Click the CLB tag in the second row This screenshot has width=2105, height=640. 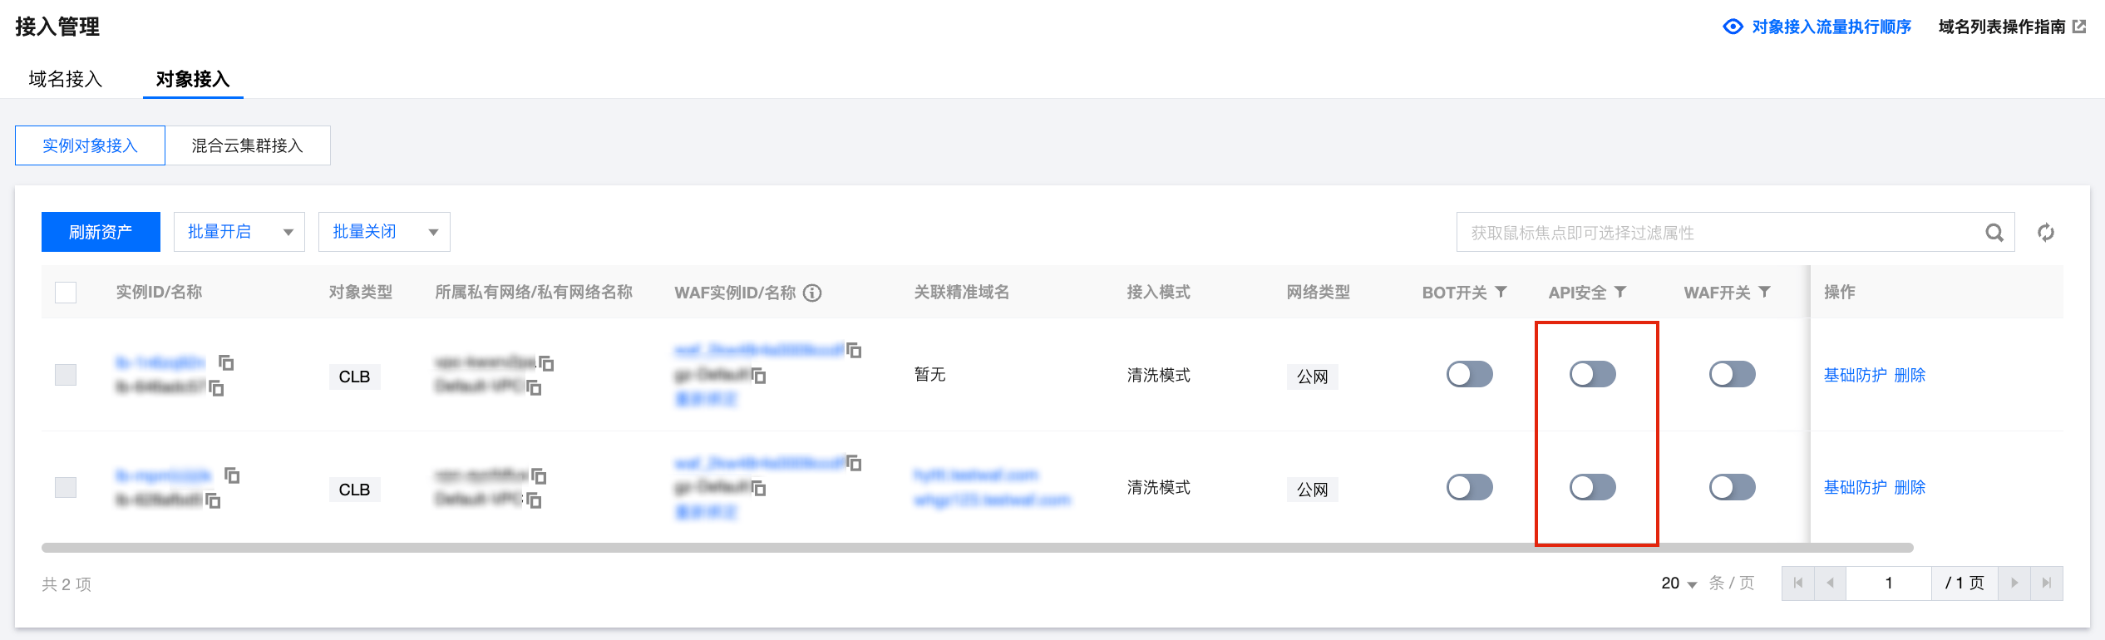click(x=354, y=490)
